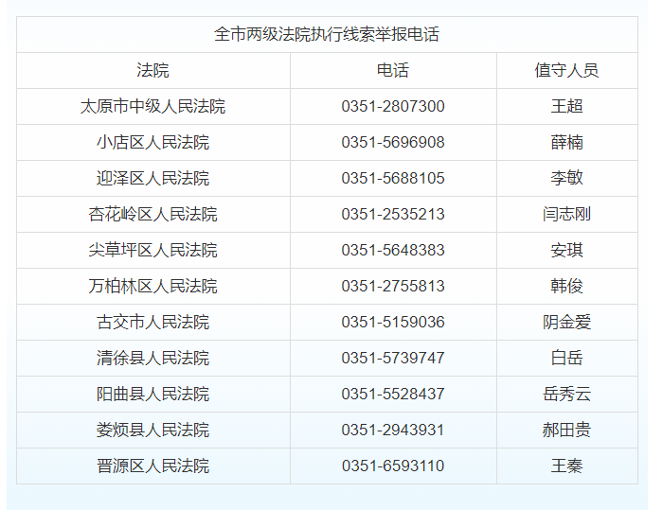This screenshot has height=510, width=663.
Task: Click the 尖草坪区人民法院 cell
Action: 153,250
